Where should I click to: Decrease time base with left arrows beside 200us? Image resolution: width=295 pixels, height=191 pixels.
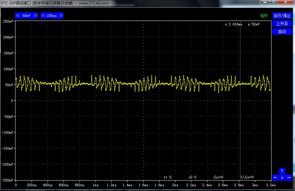click(43, 16)
